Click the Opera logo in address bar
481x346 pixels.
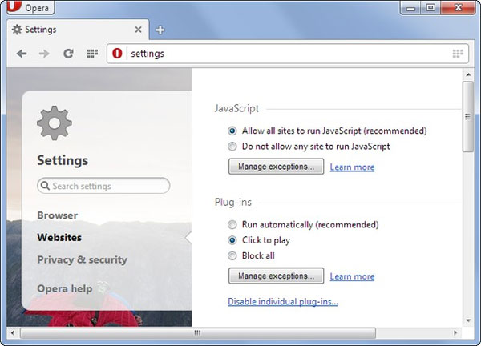point(117,54)
